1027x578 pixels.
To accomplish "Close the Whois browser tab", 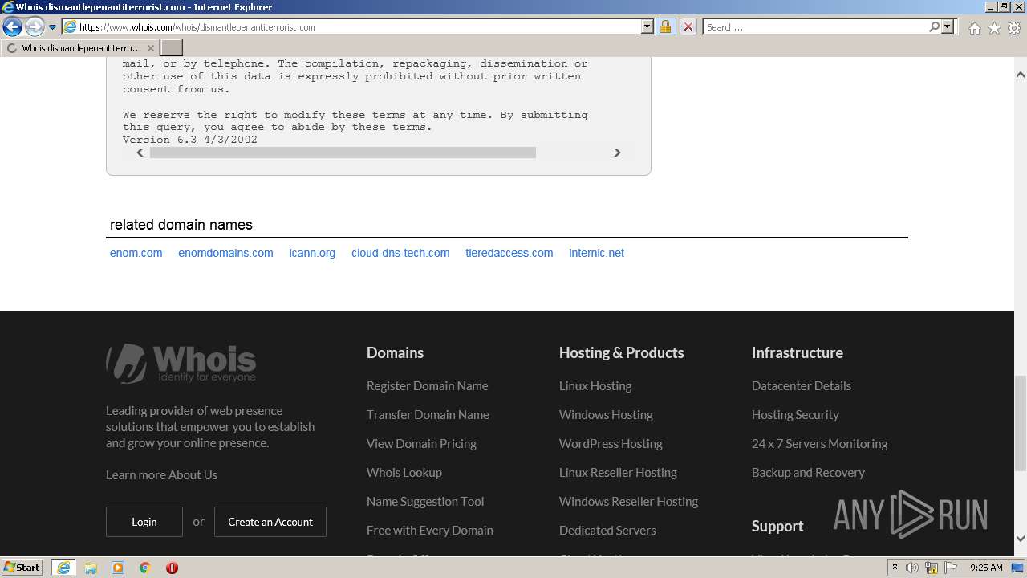I will click(151, 48).
